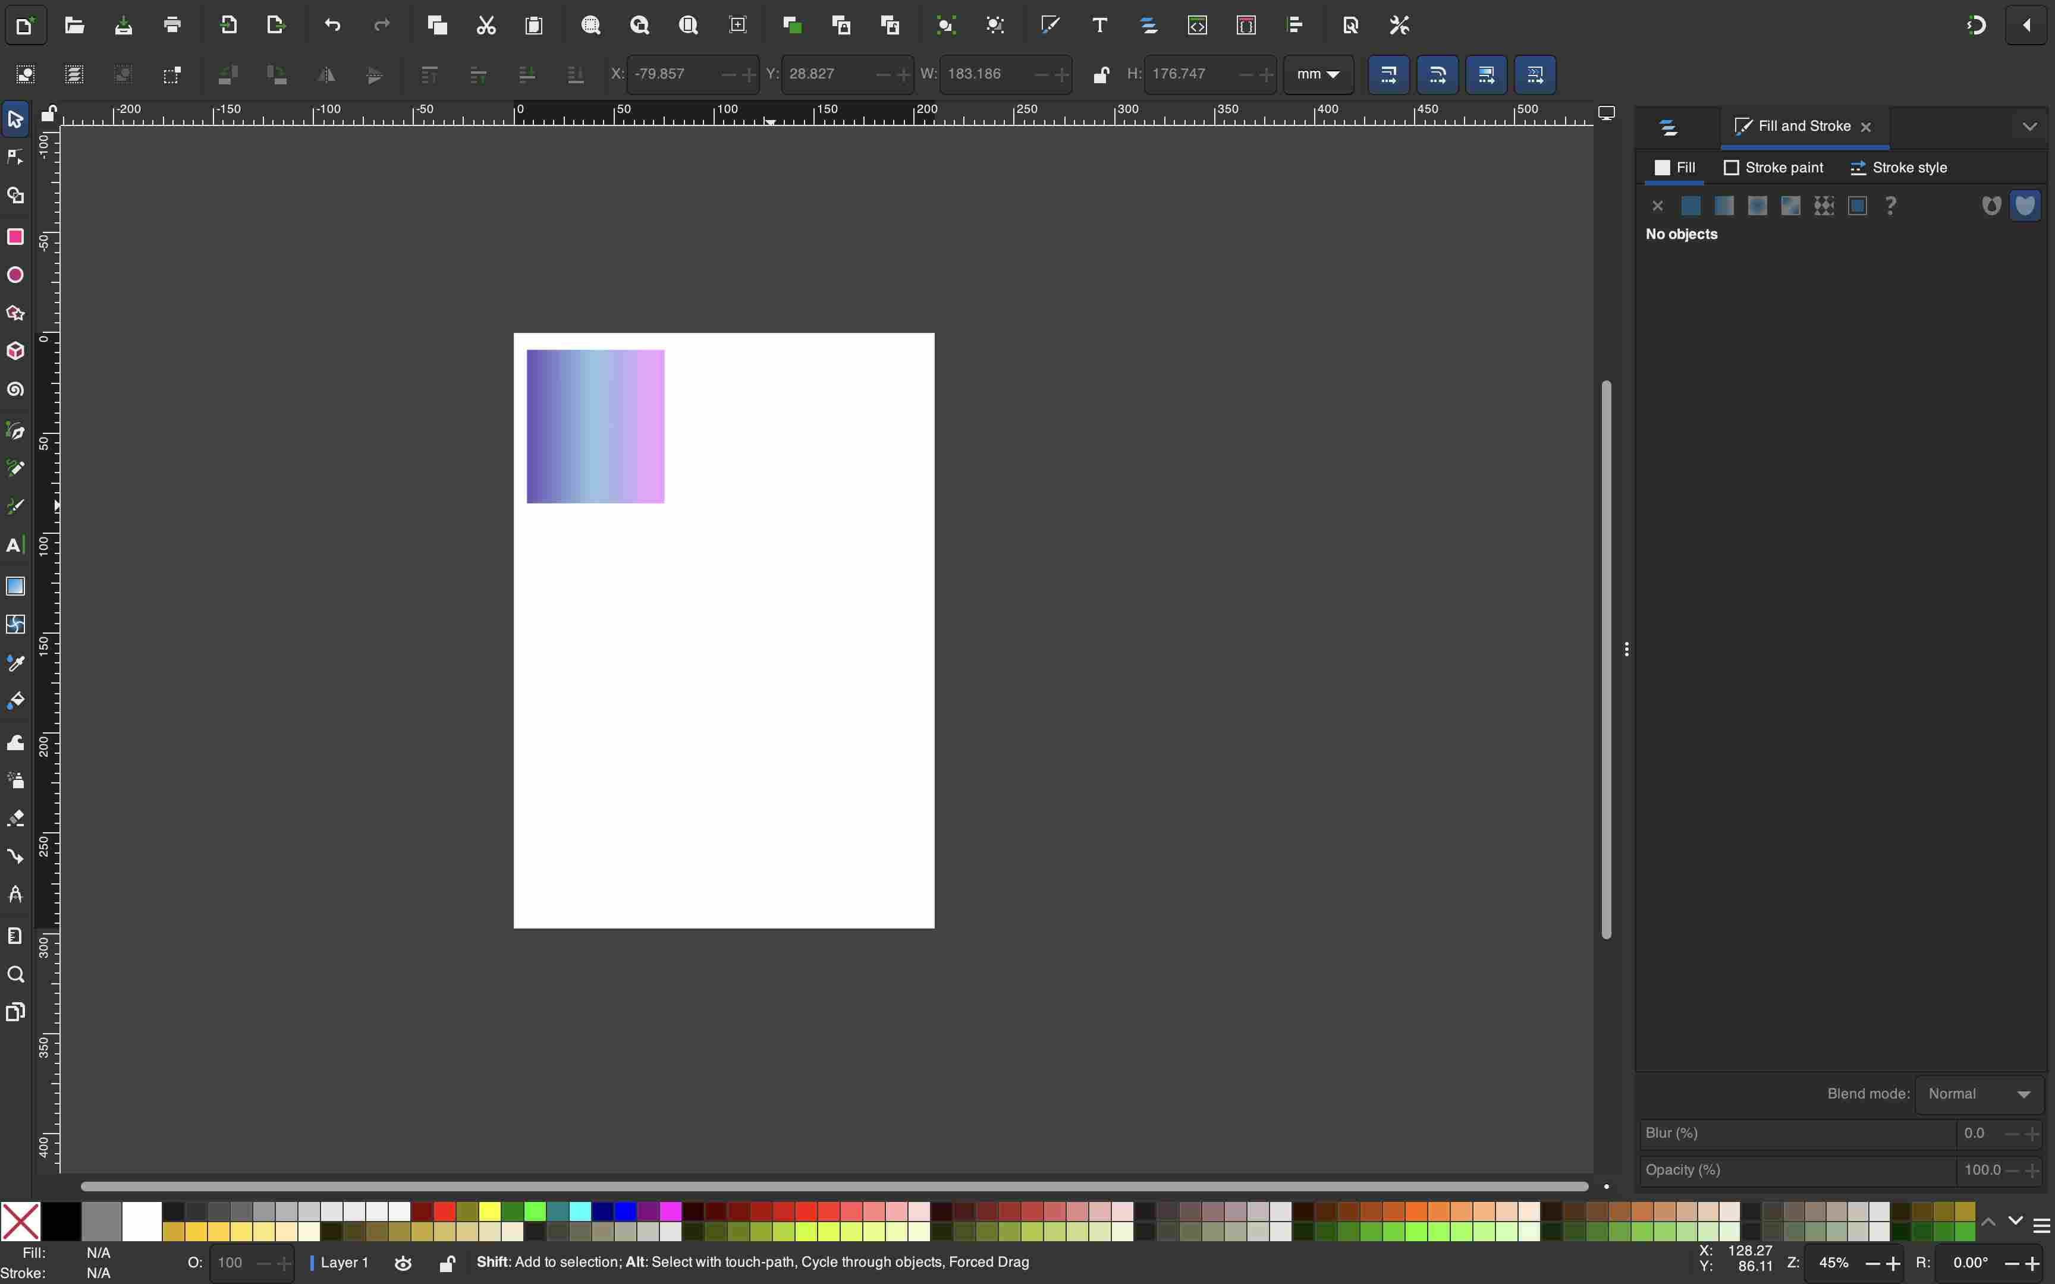Screen dimensions: 2055x1284
Task: Click the Save document icon
Action: 123,26
